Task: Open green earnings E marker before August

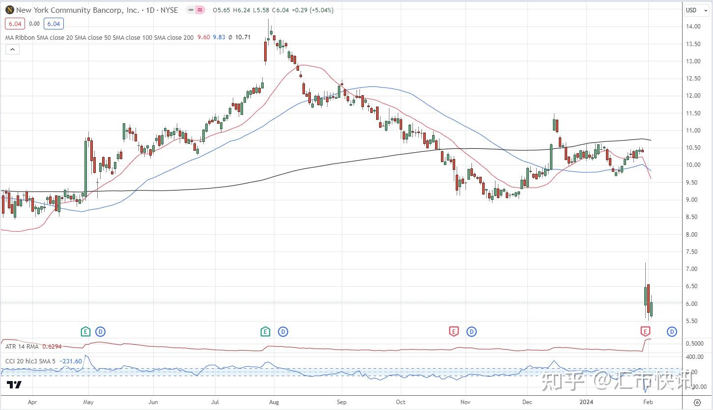Action: pos(266,332)
